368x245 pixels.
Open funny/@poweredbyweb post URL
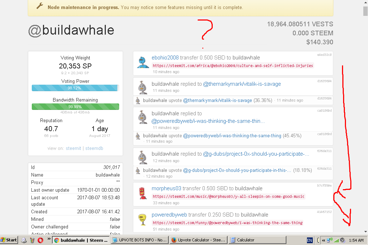pyautogui.click(x=228, y=223)
